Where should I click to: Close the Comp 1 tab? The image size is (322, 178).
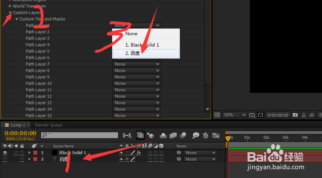tap(28, 125)
